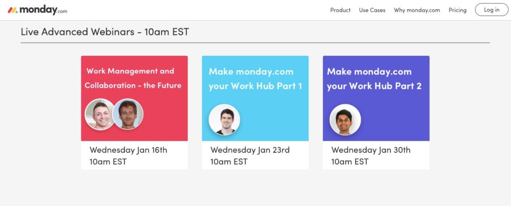
Task: Open the Work Hub Part 2 card
Action: point(376,112)
